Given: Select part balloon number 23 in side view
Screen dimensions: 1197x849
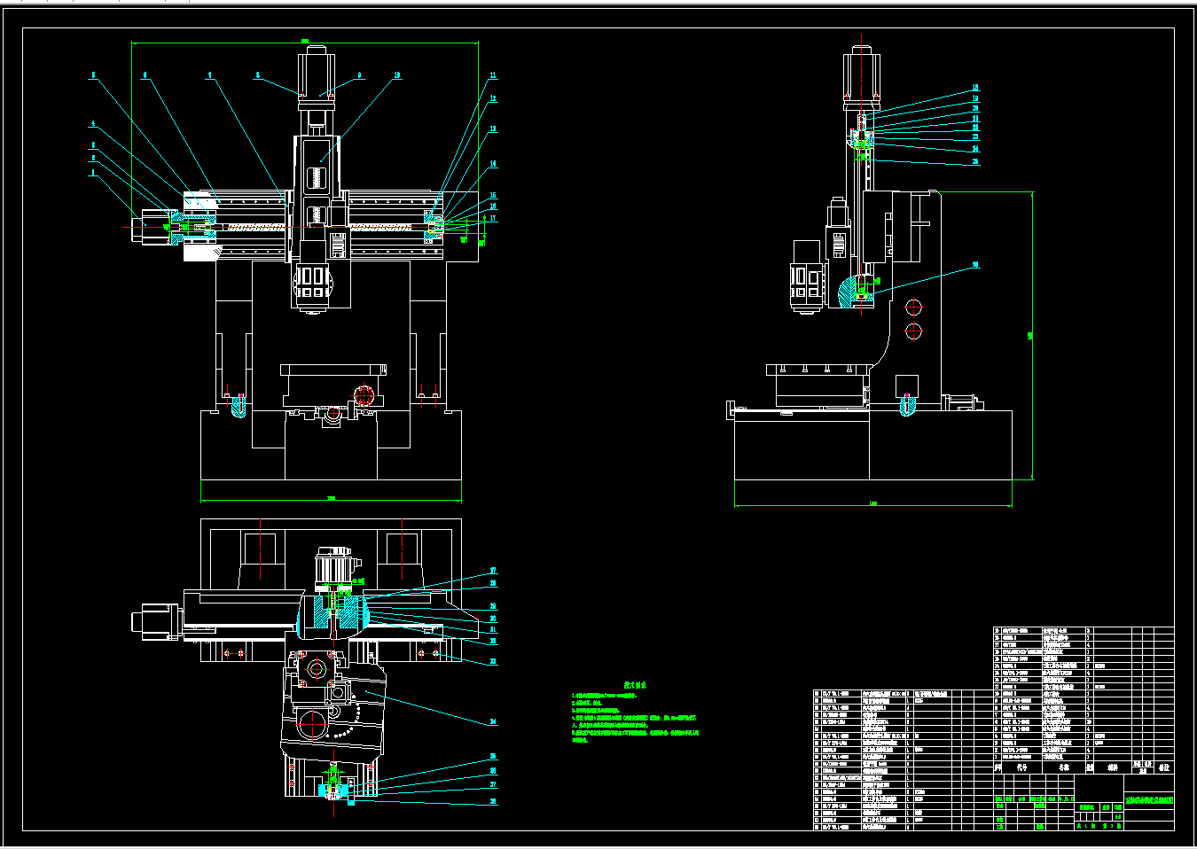Looking at the screenshot, I should click(975, 137).
